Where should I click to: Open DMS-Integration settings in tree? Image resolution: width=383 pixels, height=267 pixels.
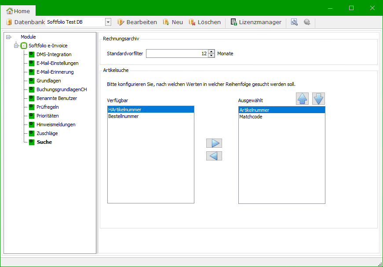(54, 54)
